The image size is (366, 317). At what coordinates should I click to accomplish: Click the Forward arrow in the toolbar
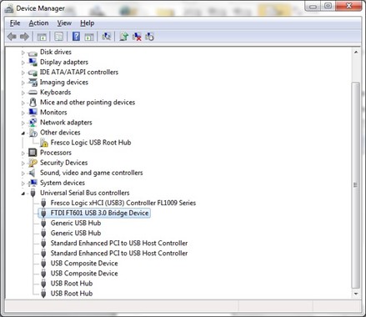coord(24,37)
